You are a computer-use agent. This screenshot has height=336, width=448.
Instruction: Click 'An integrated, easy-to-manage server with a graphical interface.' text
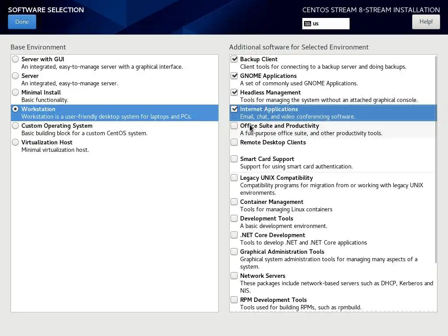(102, 67)
